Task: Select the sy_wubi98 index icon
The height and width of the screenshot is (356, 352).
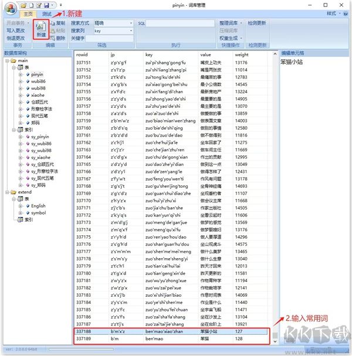Action: coord(28,151)
